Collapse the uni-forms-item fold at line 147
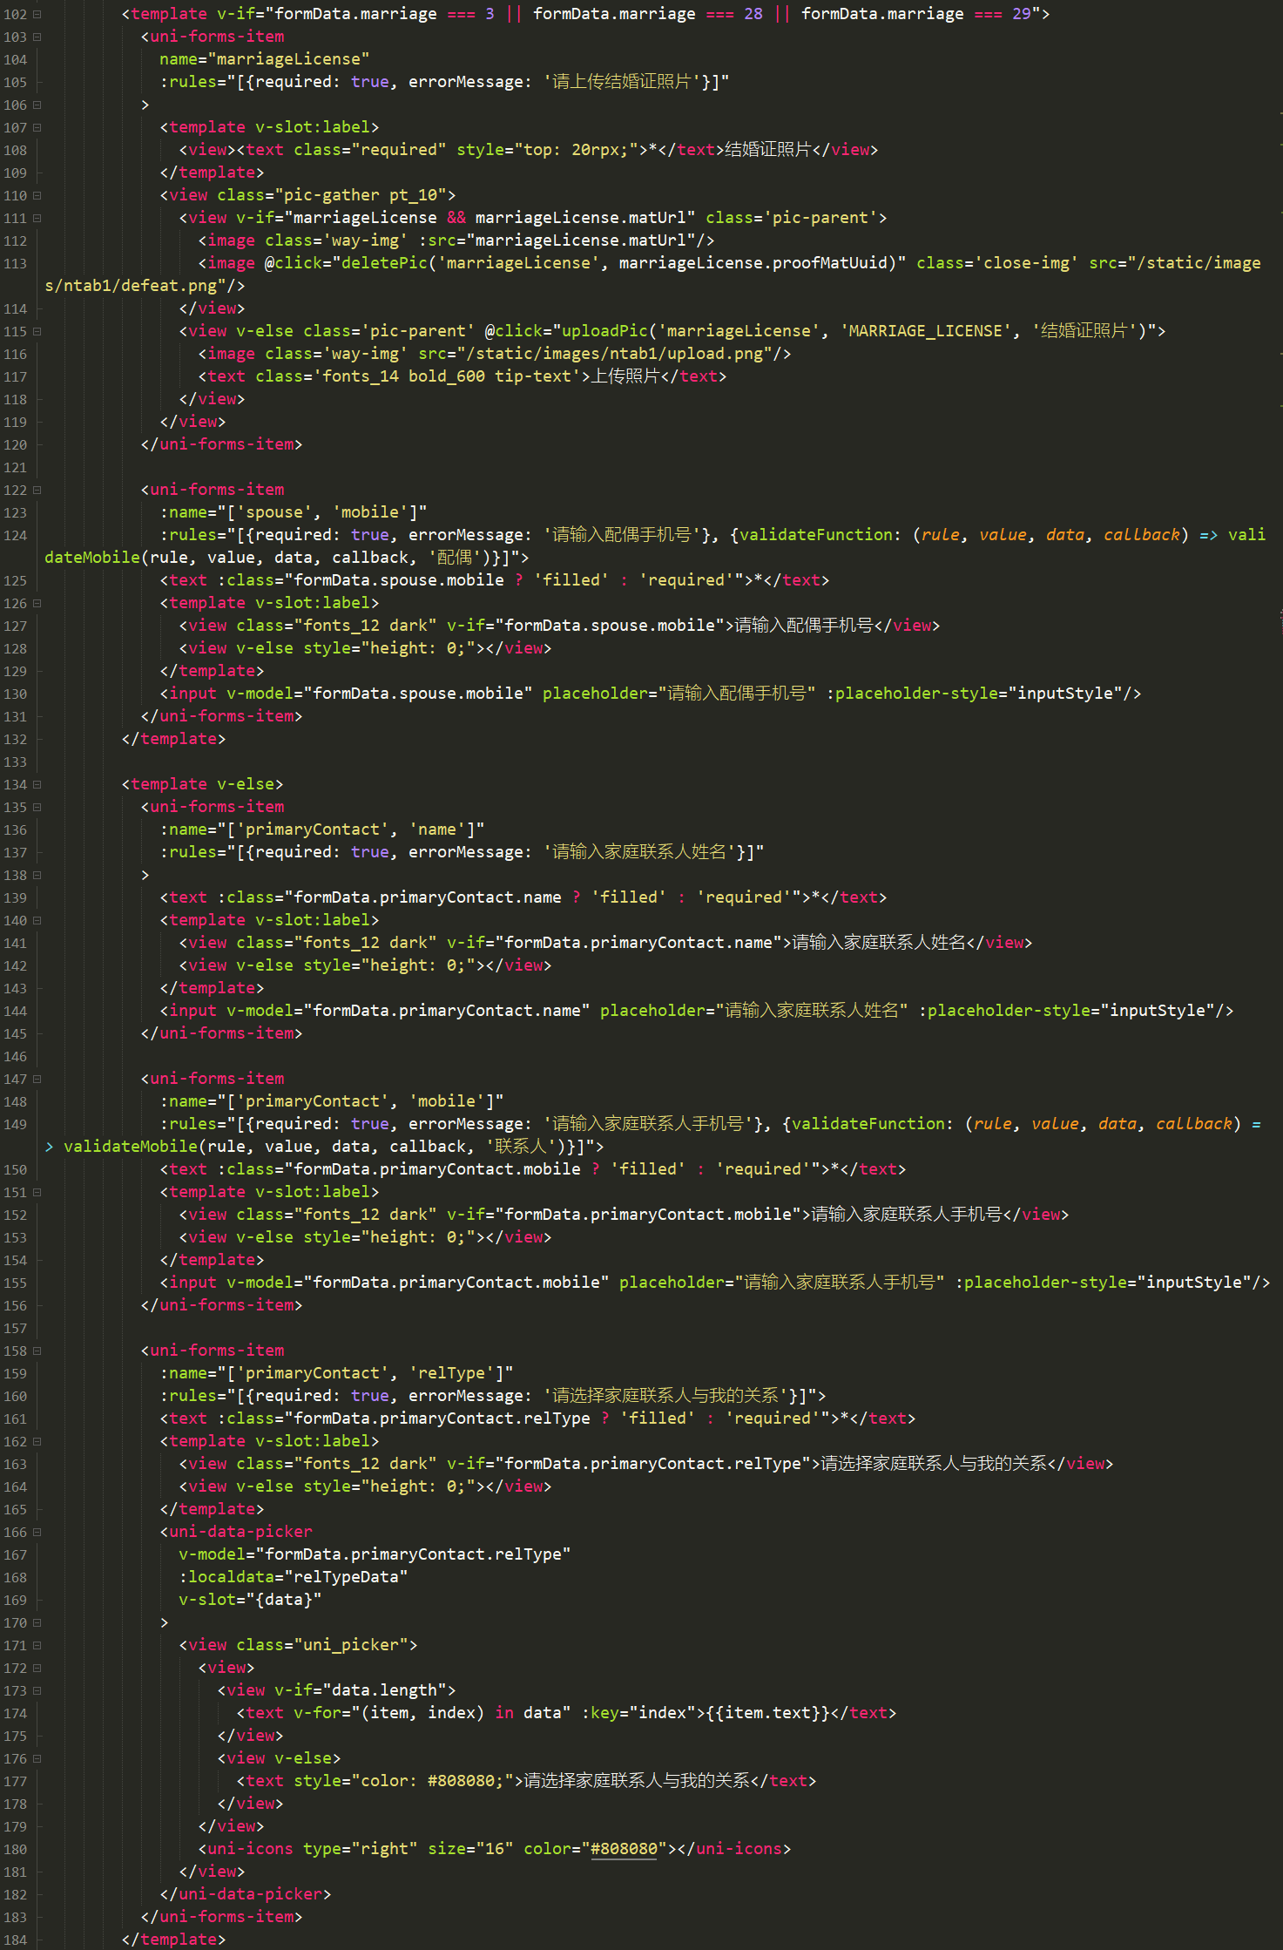 click(37, 1079)
